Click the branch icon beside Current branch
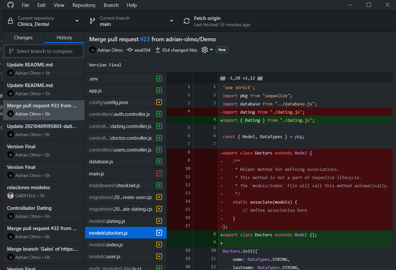This screenshot has height=270, width=396. (x=92, y=21)
